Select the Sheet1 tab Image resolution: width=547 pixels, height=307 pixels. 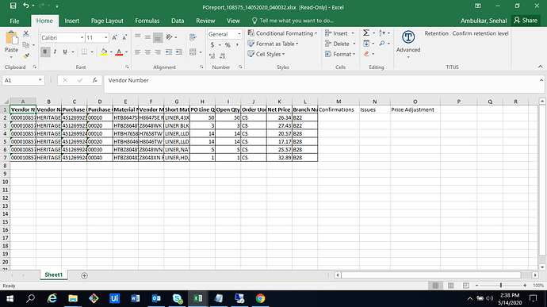(53, 274)
